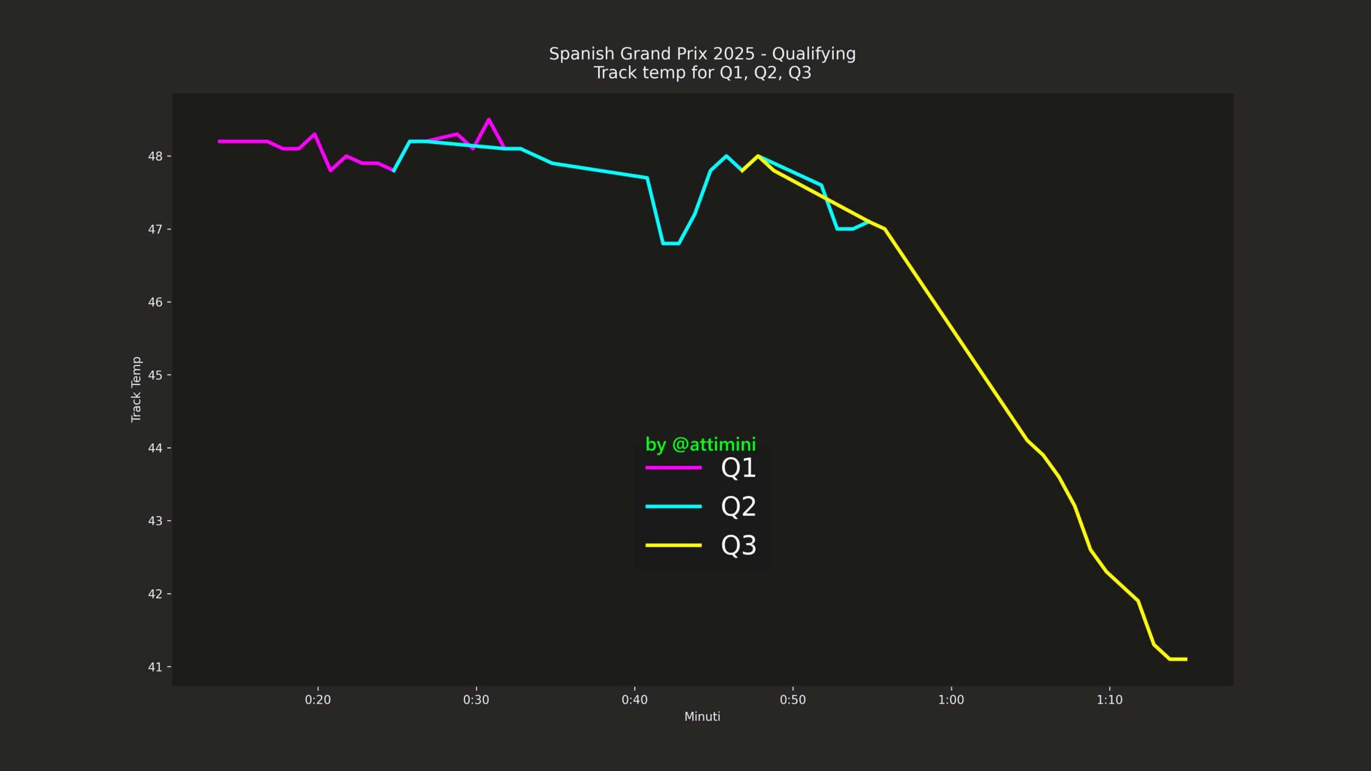Click the 41 y-axis tick label

coord(155,667)
